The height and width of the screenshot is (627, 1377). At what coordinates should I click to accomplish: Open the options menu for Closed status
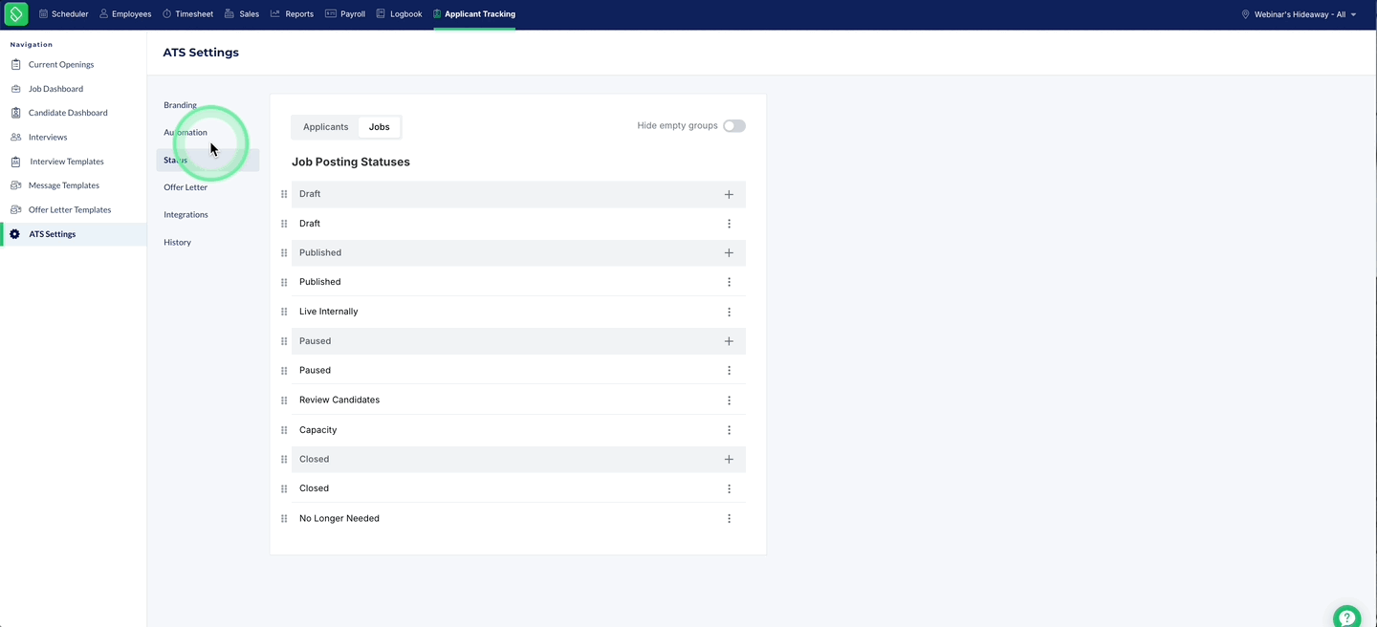tap(729, 489)
